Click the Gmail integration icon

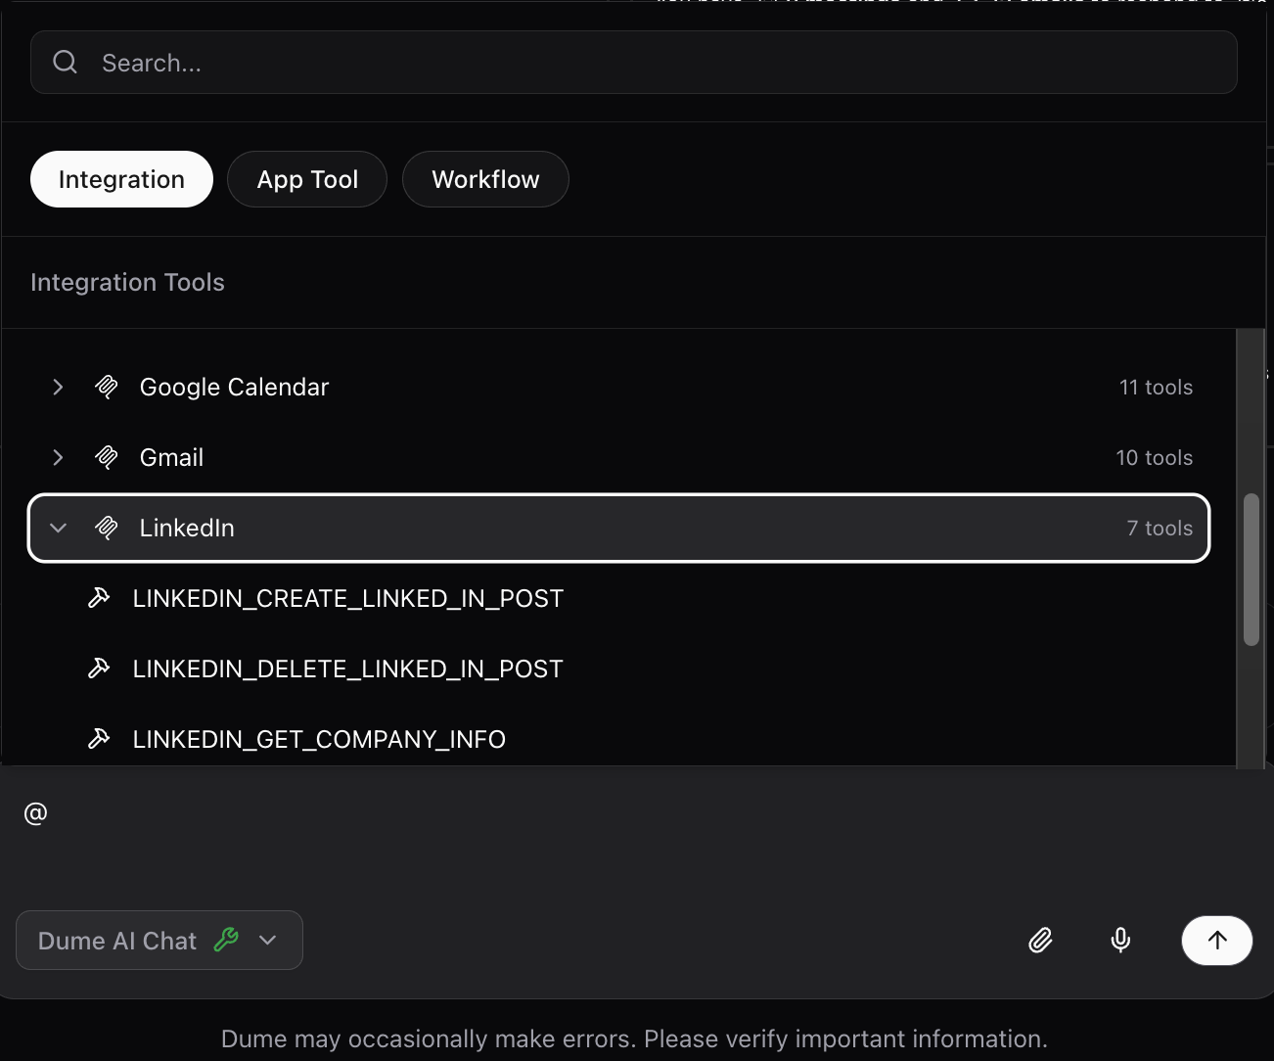105,457
